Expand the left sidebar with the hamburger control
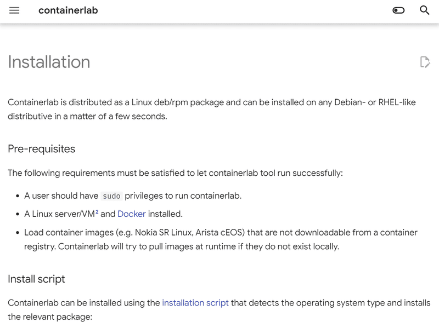439x322 pixels. [x=13, y=10]
